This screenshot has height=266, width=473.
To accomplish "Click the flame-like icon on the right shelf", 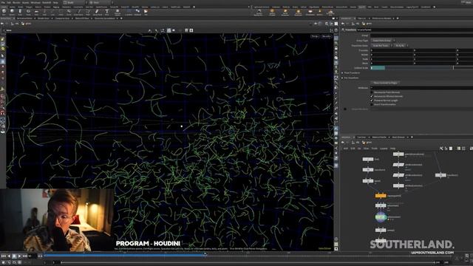I will pyautogui.click(x=319, y=12).
